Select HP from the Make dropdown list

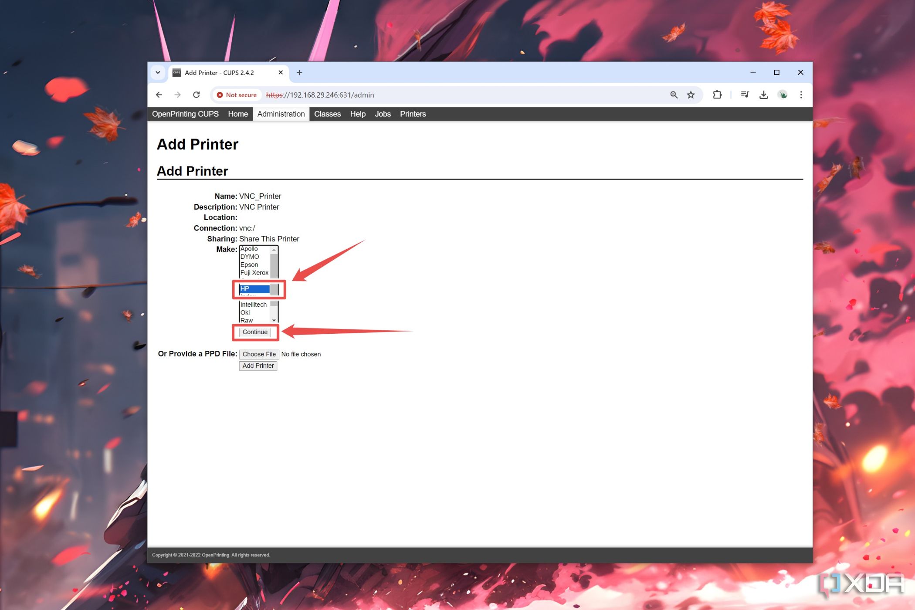click(x=255, y=287)
